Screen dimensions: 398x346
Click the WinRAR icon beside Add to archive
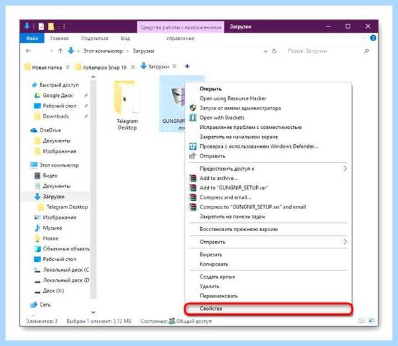click(193, 178)
